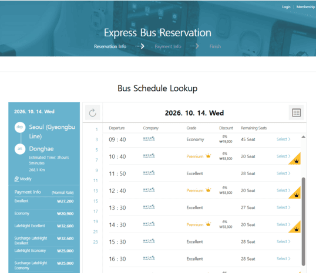Jump to hour 5 in time index
Screen dimensions: 316x273
pyautogui.click(x=97, y=150)
